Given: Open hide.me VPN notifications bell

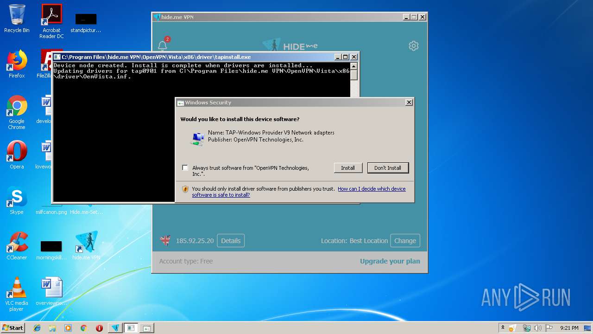Looking at the screenshot, I should [163, 45].
